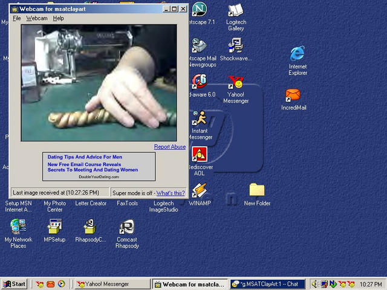
Task: Open the Help menu in Webcam window
Action: 59,18
